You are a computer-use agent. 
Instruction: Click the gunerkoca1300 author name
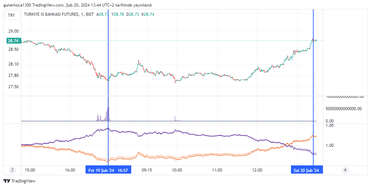coord(16,5)
